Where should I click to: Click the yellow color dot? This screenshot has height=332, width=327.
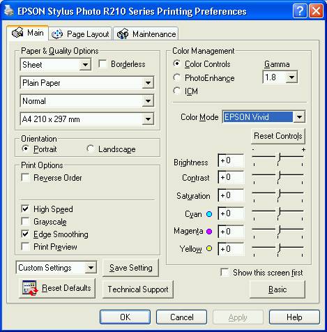[x=209, y=248]
